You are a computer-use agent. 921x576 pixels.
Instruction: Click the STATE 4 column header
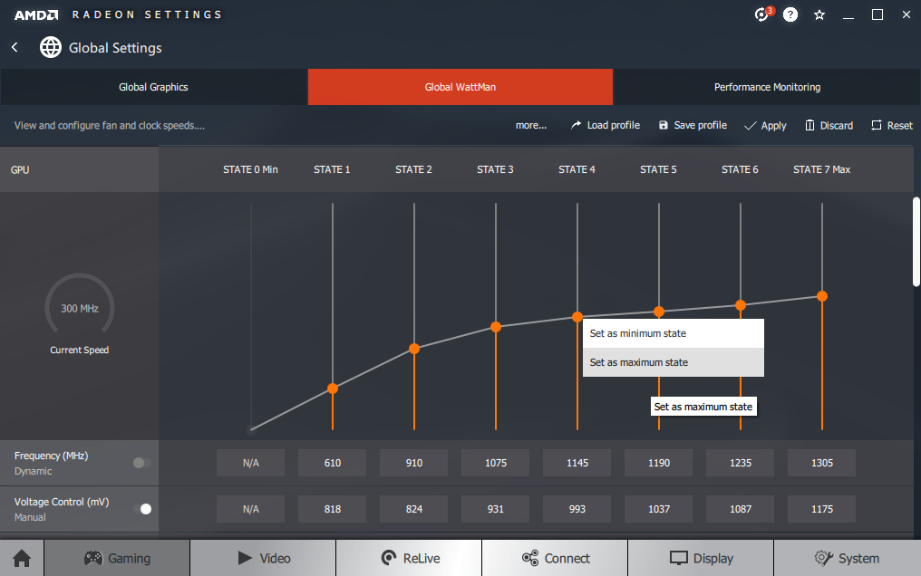[577, 169]
